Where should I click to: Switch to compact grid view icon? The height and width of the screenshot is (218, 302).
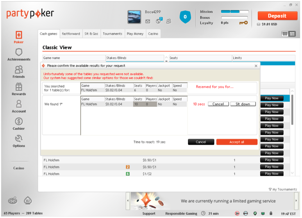285,34
